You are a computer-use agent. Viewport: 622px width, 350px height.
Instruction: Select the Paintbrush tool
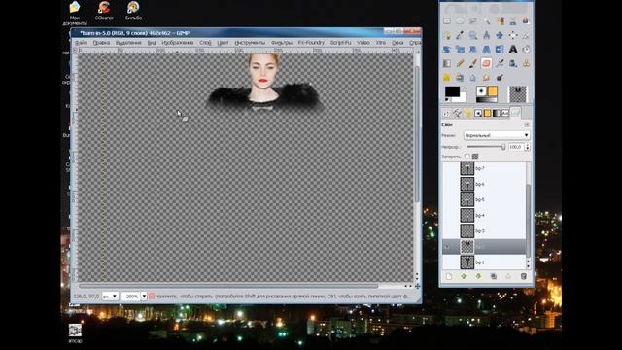coord(473,63)
